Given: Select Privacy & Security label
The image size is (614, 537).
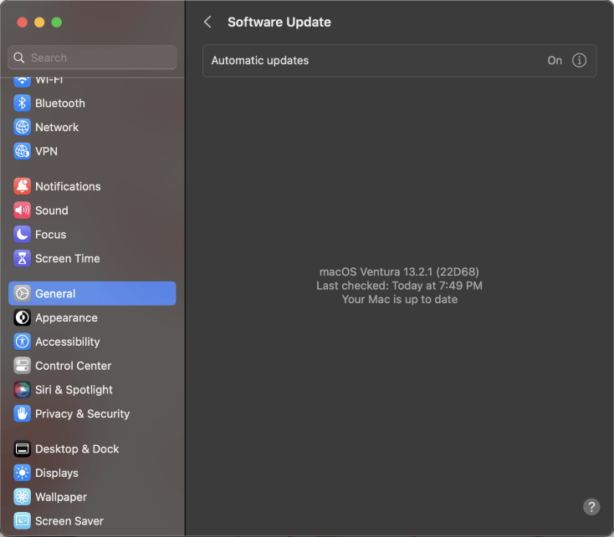Looking at the screenshot, I should point(82,413).
